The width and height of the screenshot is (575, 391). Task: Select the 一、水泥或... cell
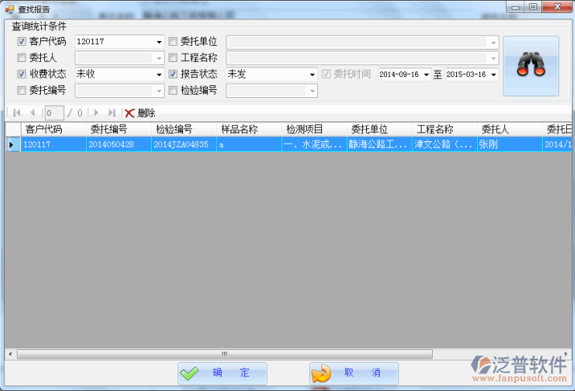tap(314, 145)
